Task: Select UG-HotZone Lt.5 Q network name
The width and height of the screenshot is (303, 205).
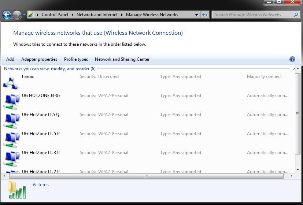Action: (41, 115)
